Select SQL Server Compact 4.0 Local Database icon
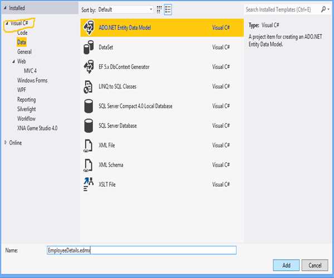Viewport: 334px width, 278px height. [88, 106]
